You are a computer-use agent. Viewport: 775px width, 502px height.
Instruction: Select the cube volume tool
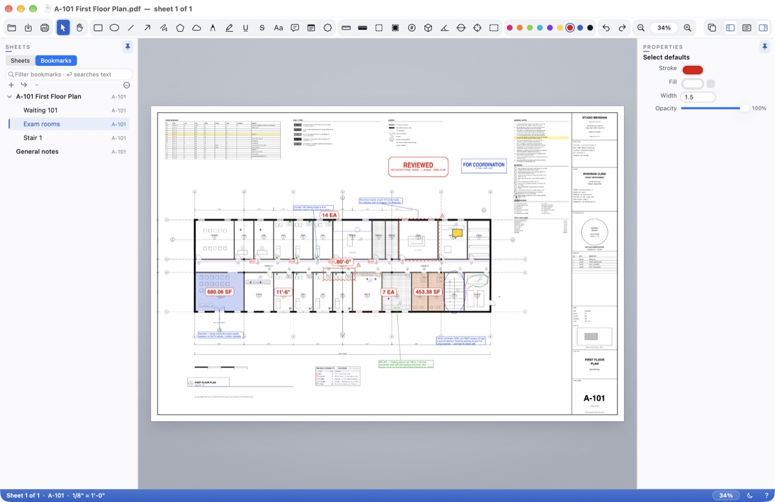point(428,28)
